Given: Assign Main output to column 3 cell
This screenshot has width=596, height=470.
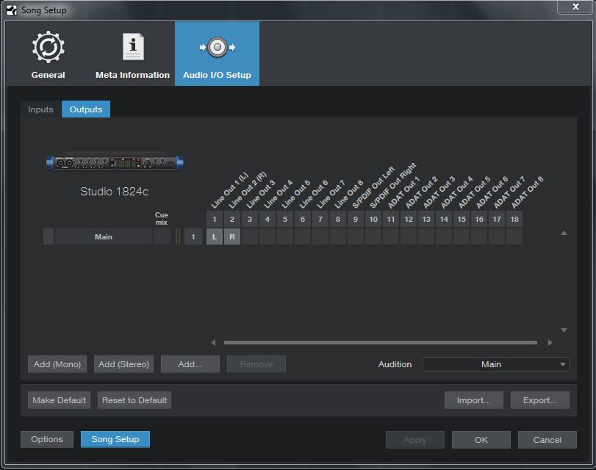Looking at the screenshot, I should tap(250, 236).
